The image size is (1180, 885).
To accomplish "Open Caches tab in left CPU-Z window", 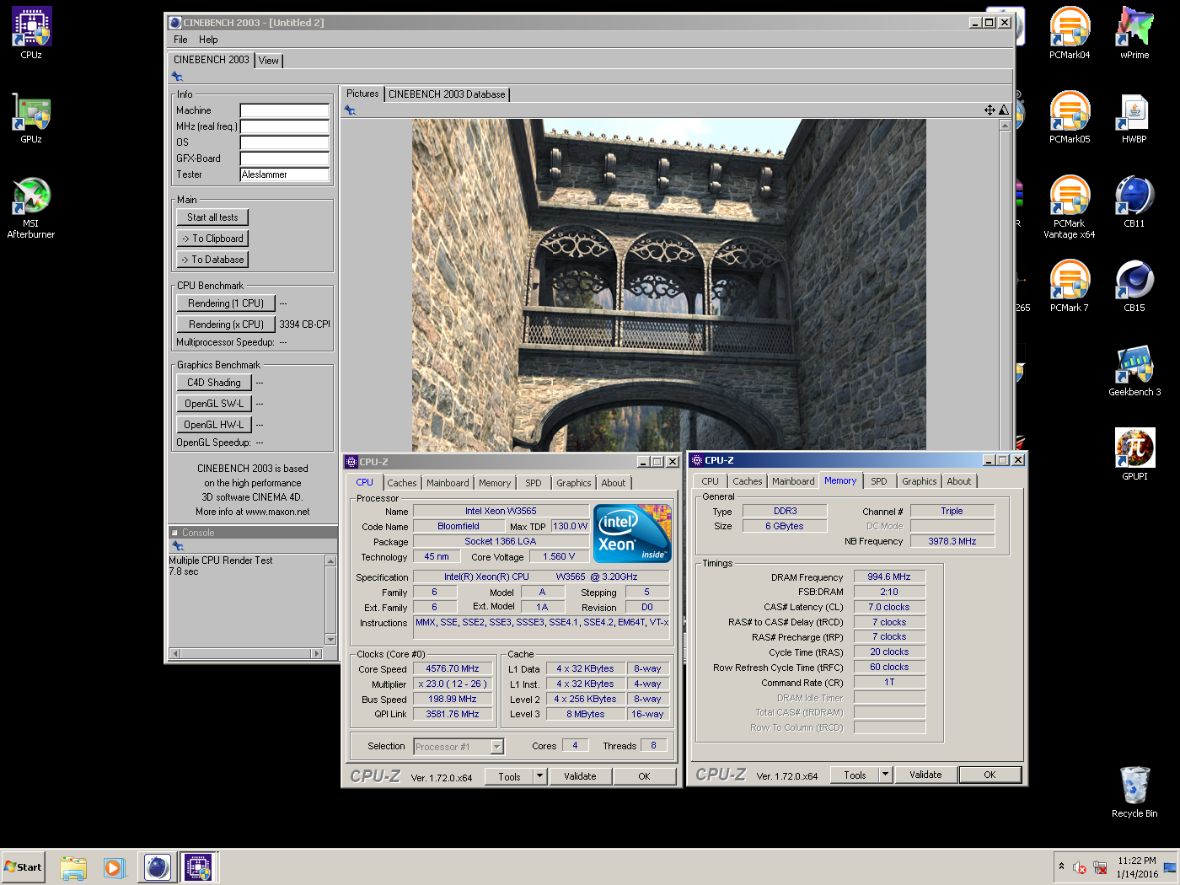I will coord(402,483).
